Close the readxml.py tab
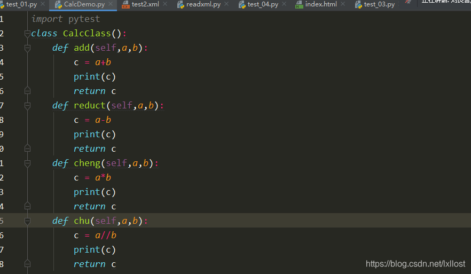This screenshot has width=471, height=274. pyautogui.click(x=226, y=4)
